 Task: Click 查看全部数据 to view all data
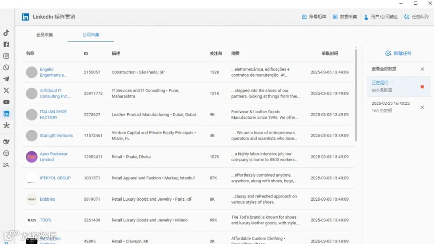384,69
